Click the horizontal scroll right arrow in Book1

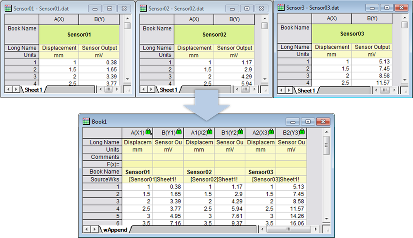tap(316, 229)
